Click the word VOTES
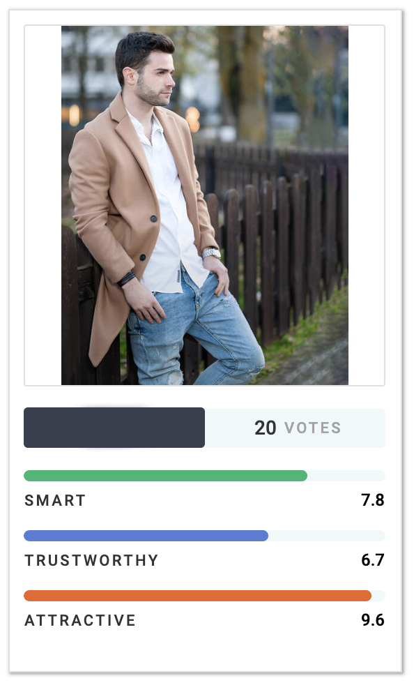The height and width of the screenshot is (685, 414). pos(313,428)
